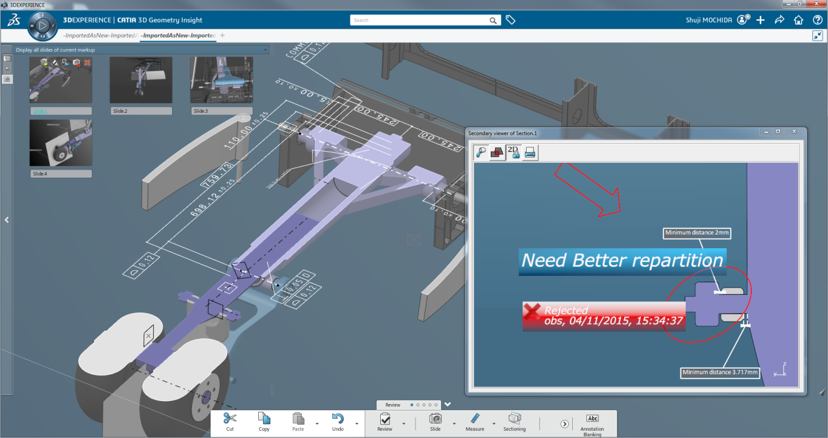This screenshot has width=828, height=438.
Task: Select the Review tab above action bar
Action: pos(393,405)
